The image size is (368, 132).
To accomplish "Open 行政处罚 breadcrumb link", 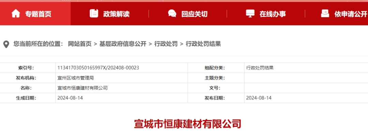I will pos(166,44).
